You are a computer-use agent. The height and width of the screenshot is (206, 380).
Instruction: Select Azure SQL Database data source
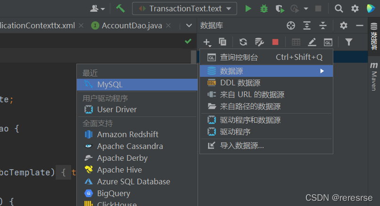tap(137, 181)
